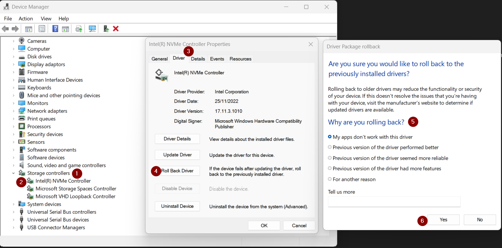Select Microsoft Storage Spaces Controller device
This screenshot has width=502, height=248.
pos(76,189)
